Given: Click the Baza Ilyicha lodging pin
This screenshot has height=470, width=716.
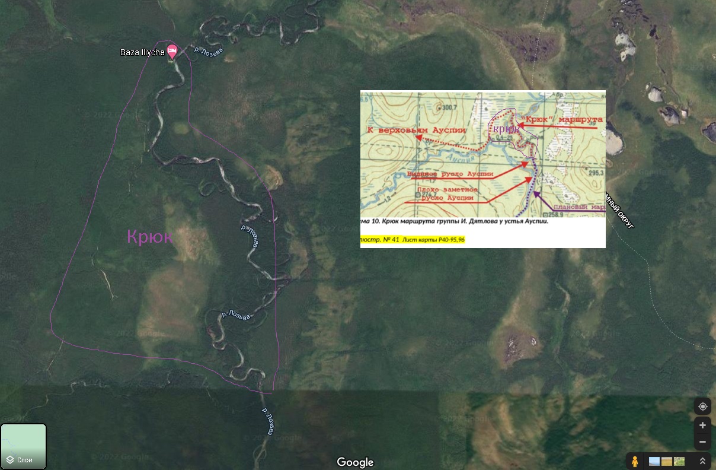Looking at the screenshot, I should (x=172, y=52).
